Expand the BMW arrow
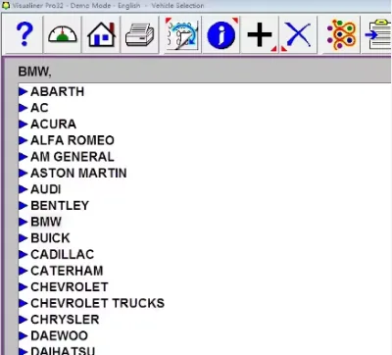Viewport: 392px width, 355px height. (23, 222)
